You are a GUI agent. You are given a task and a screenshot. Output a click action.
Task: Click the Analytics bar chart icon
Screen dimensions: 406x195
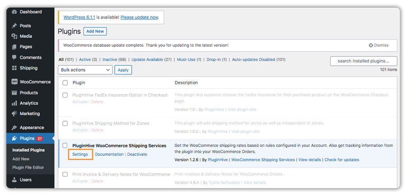coord(14,103)
